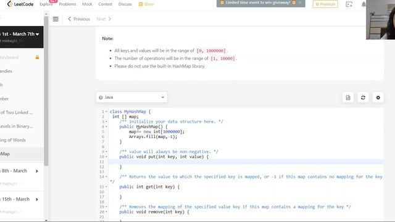Click the LeetCode logo

(20, 4)
